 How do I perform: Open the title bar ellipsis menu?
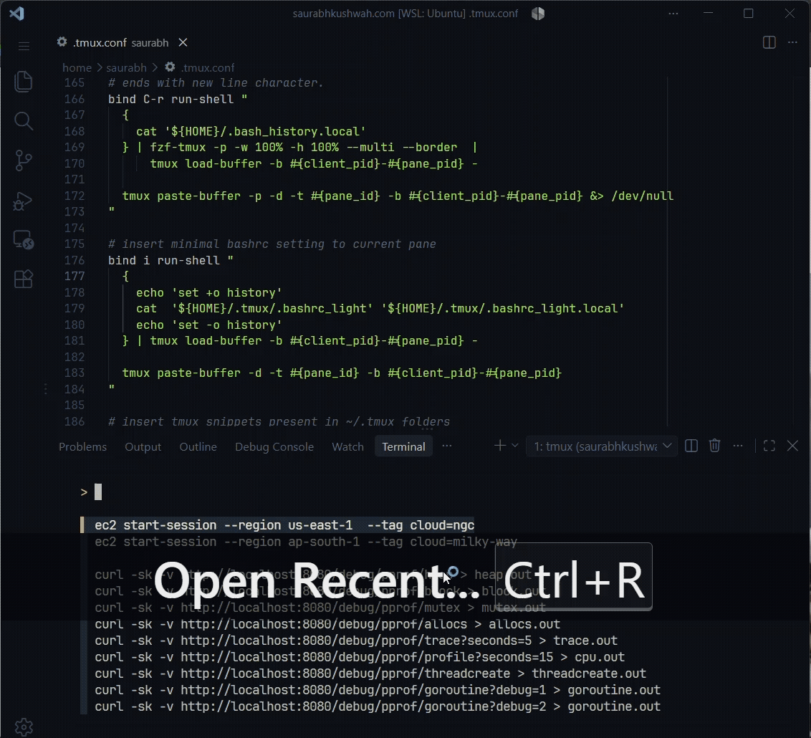click(673, 14)
